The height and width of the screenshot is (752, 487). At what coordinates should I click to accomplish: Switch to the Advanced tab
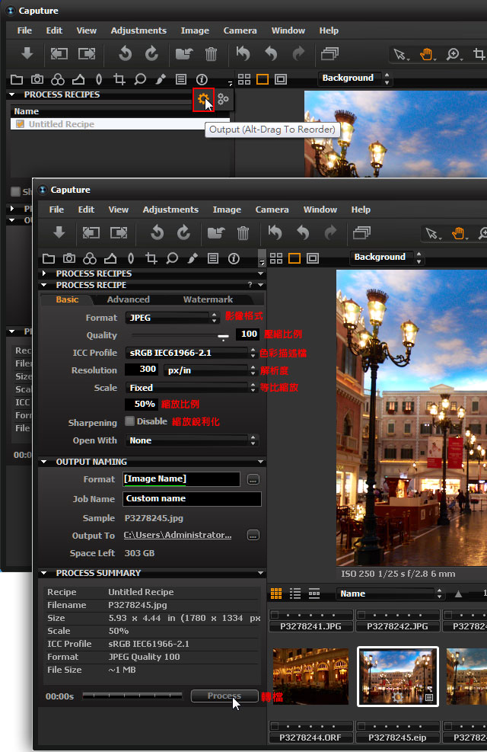[129, 299]
